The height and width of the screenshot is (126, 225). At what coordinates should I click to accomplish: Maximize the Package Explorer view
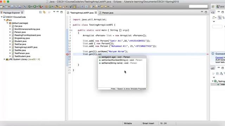(x=62, y=12)
